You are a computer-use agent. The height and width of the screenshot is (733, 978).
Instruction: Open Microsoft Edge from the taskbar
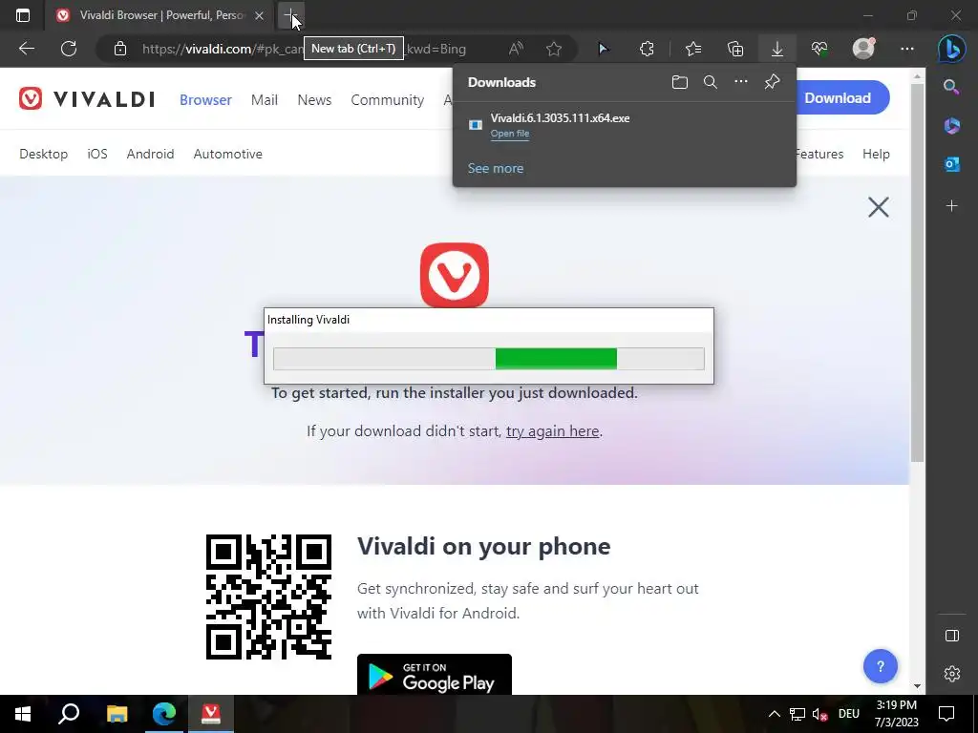pos(164,714)
